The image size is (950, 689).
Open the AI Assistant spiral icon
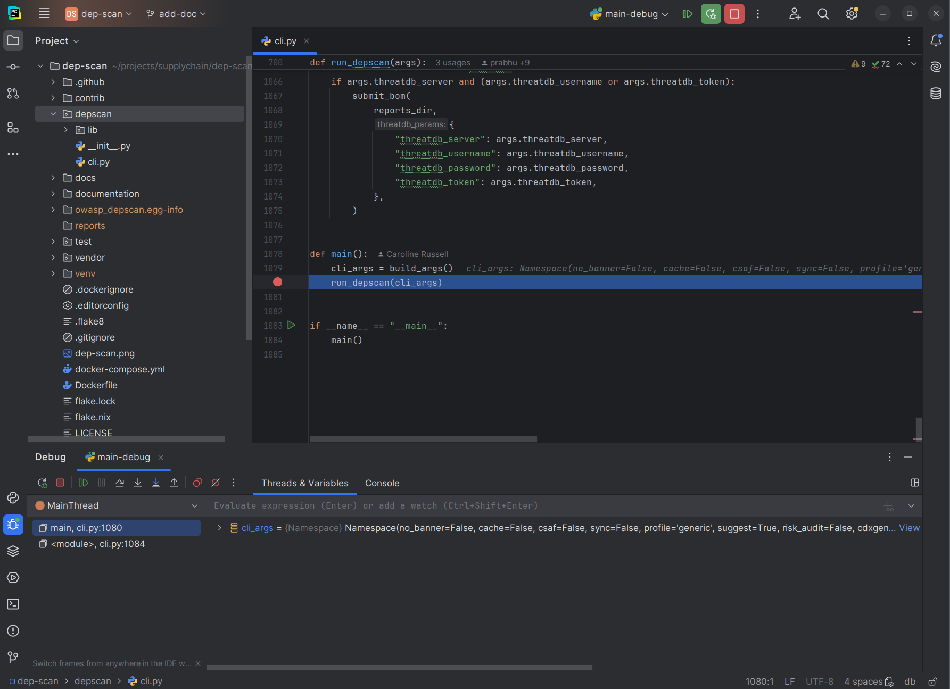(936, 67)
